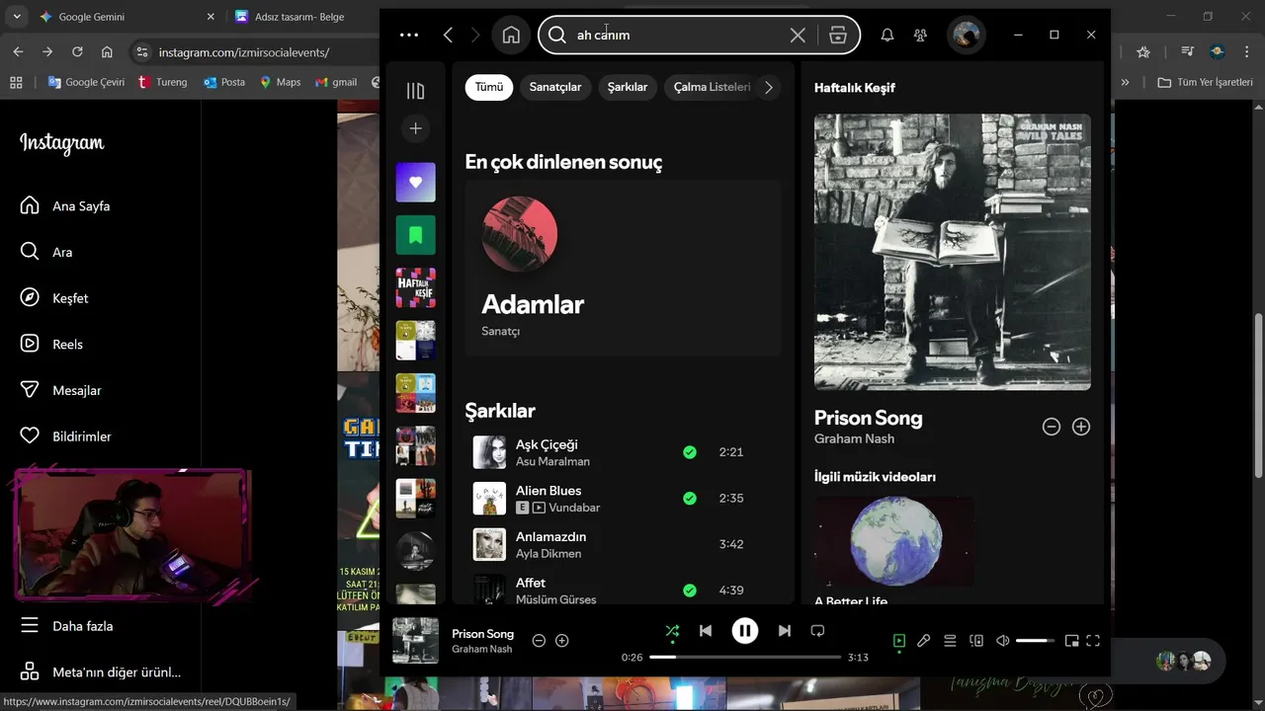Image resolution: width=1265 pixels, height=711 pixels.
Task: Switch to the Google Gemini Chrome tab
Action: 126,17
